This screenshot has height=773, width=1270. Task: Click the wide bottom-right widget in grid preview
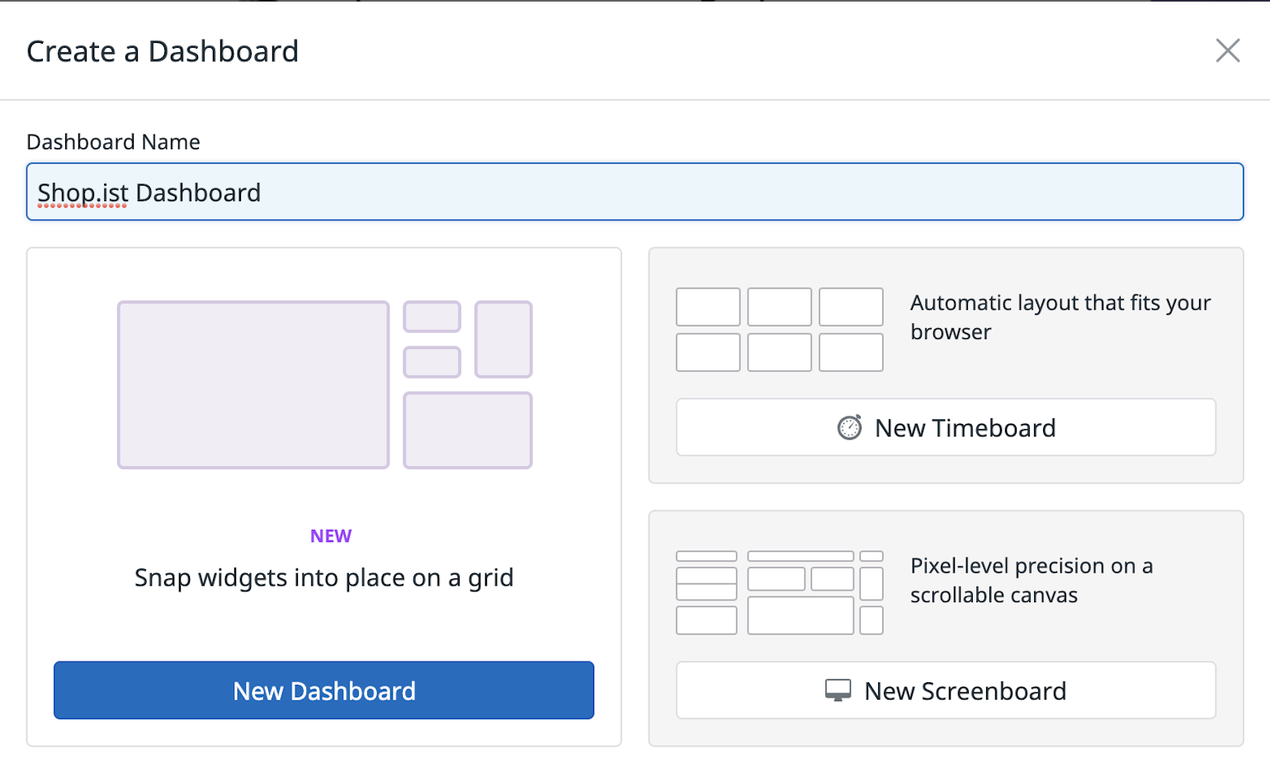coord(467,430)
